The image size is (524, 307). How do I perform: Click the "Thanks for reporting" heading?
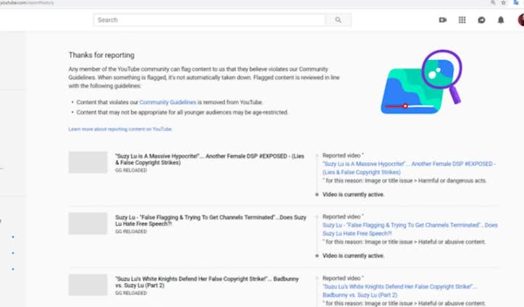(x=101, y=55)
